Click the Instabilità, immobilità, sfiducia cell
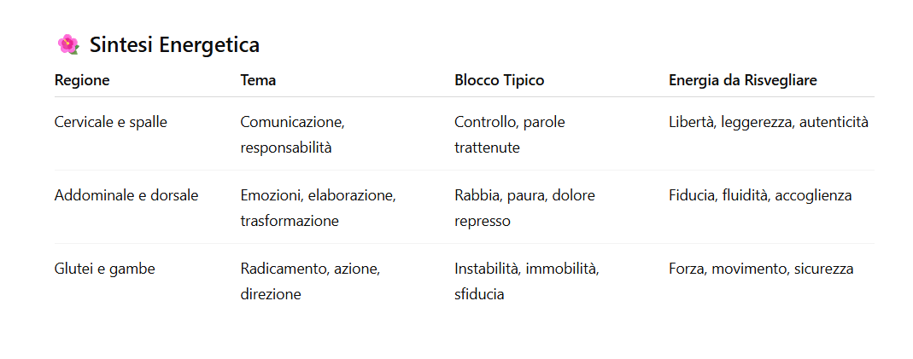The width and height of the screenshot is (913, 359). (526, 281)
